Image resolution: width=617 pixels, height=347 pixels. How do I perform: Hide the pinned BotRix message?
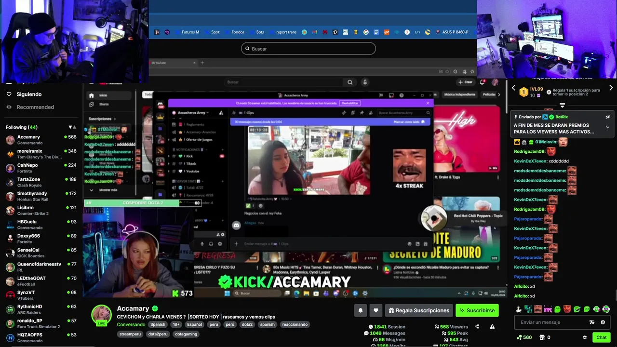[x=607, y=117]
